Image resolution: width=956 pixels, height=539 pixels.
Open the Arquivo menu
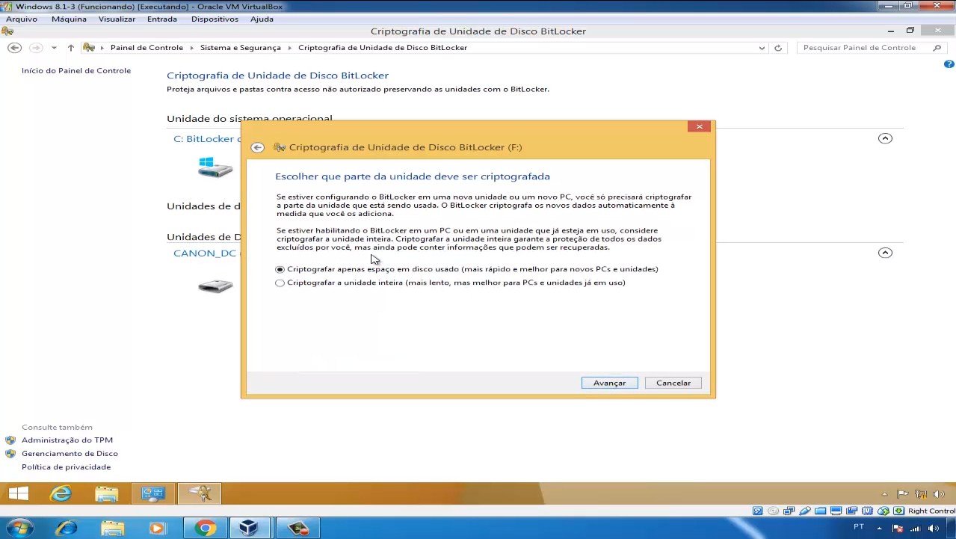tap(22, 19)
